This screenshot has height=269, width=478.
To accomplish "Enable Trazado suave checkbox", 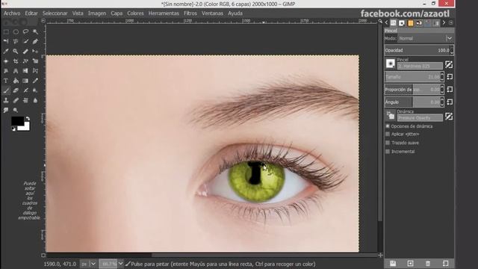I will [388, 143].
